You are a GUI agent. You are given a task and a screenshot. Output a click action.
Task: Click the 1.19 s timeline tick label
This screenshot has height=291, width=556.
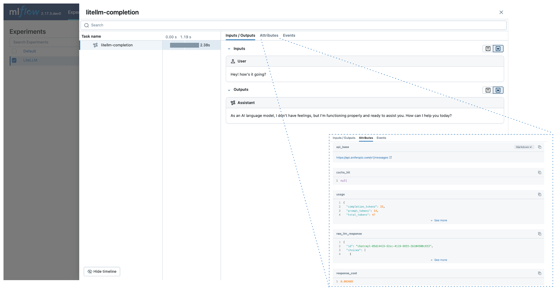tap(185, 37)
